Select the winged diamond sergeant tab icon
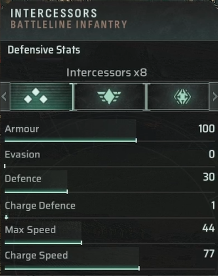Viewport: 218px width, 276px height. pos(109,96)
